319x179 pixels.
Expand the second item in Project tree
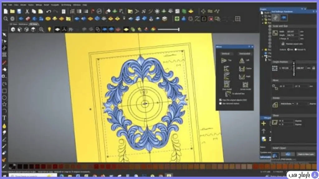pyautogui.click(x=263, y=16)
